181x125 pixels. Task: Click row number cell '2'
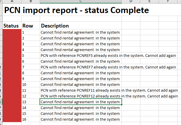click(x=31, y=38)
